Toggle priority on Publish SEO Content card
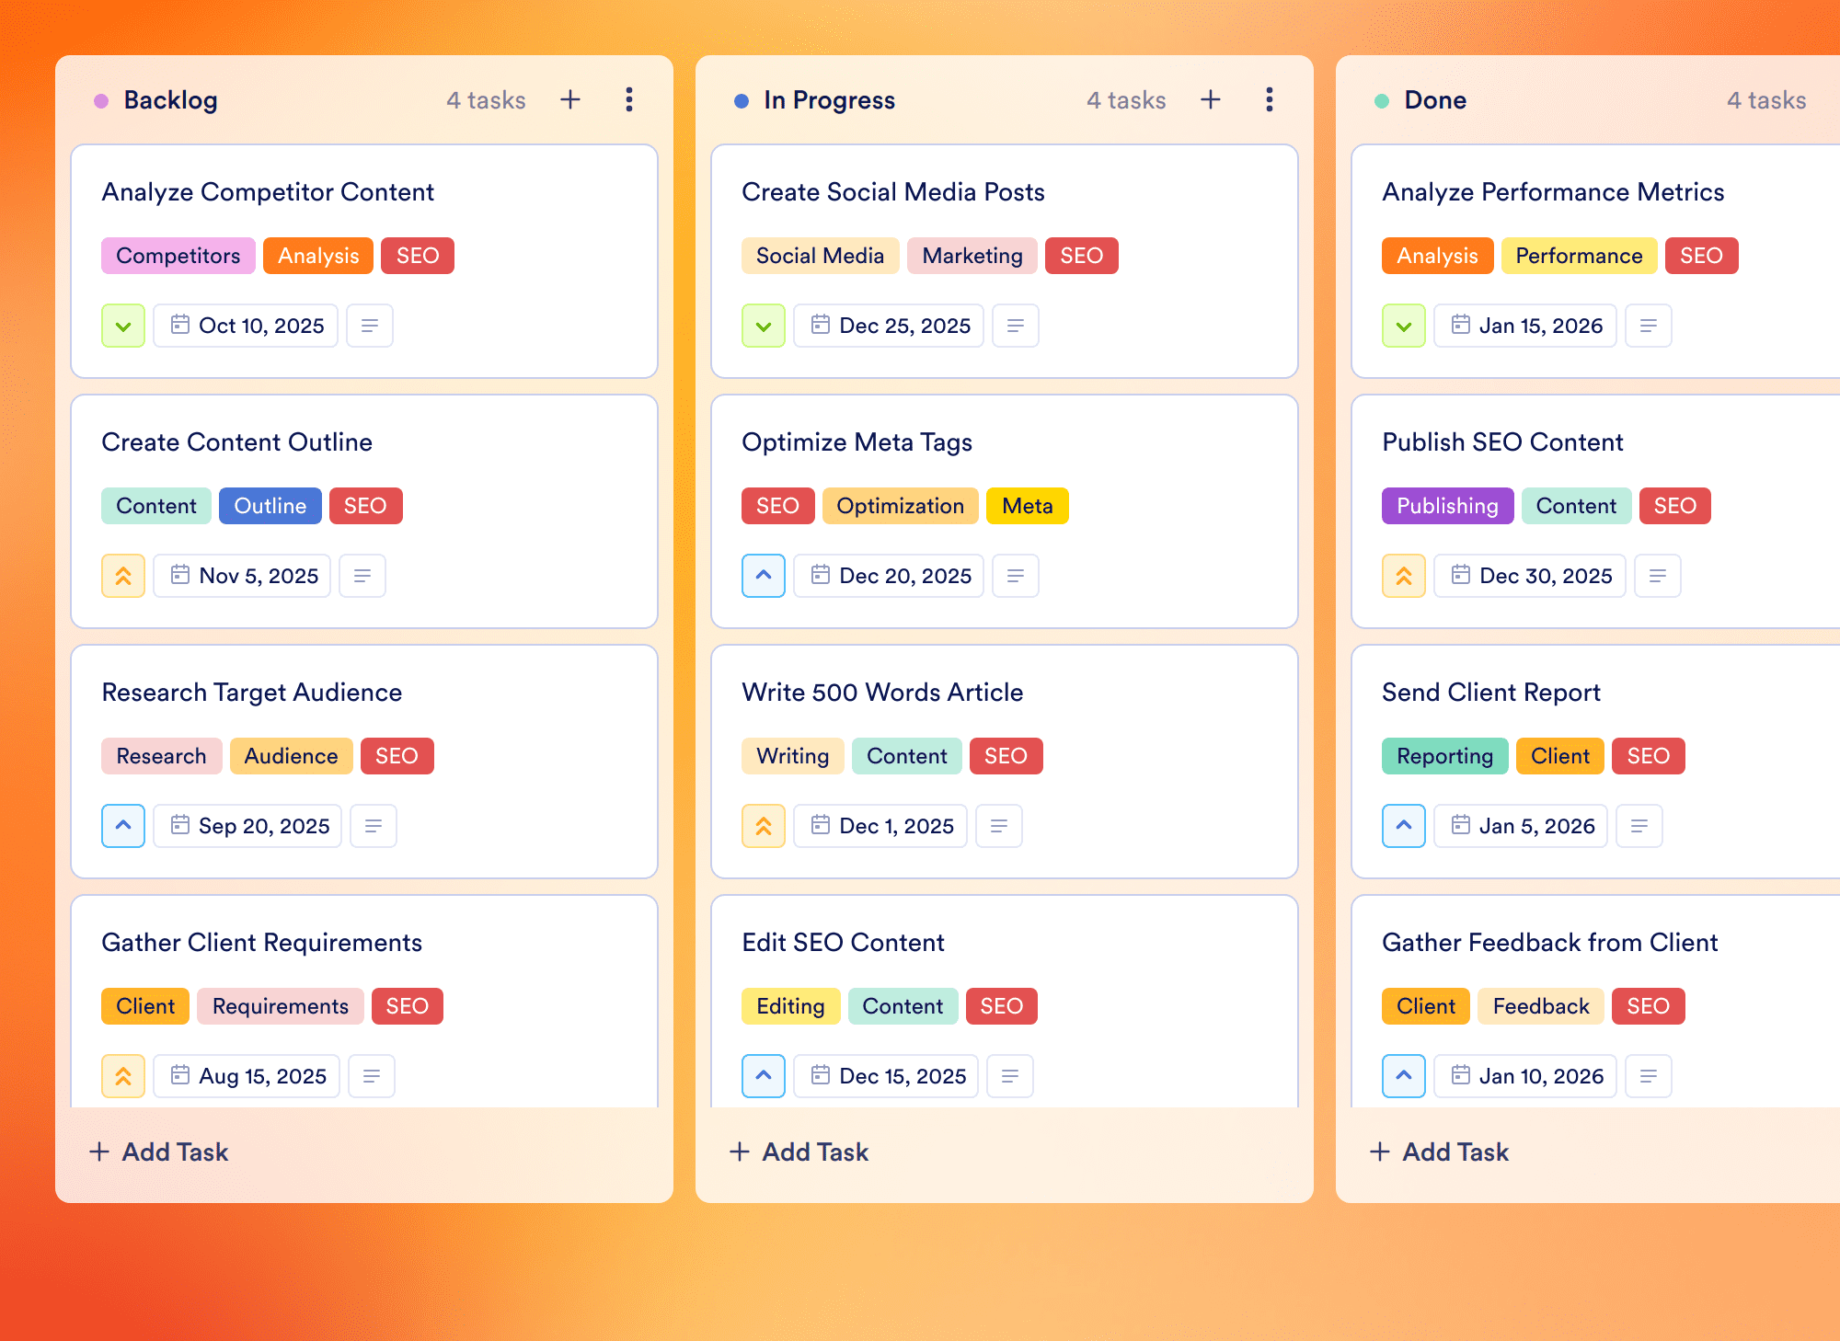 click(1404, 576)
